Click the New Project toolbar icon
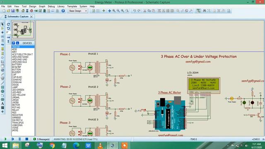The image size is (265, 149). [x=4, y=11]
